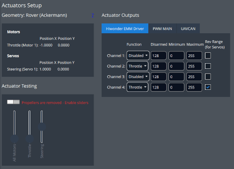Click the 'Throttle (Motor 1):' label
Screen dimensions: 234x169
(x=22, y=45)
